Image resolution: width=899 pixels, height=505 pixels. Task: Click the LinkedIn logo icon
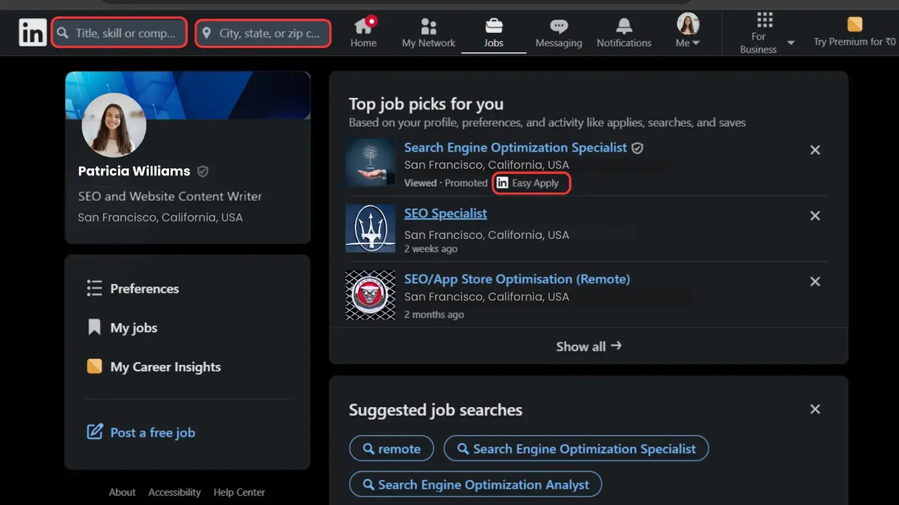point(32,33)
